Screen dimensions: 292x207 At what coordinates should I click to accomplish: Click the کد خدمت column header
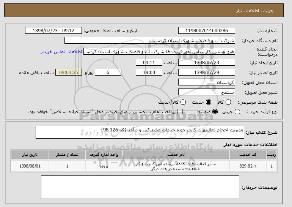[x=248, y=155]
